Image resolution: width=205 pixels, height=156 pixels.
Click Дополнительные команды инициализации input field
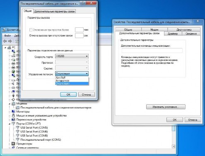tap(152, 50)
